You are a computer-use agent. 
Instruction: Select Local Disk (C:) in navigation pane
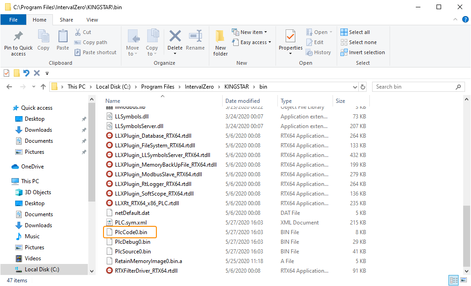(42, 269)
